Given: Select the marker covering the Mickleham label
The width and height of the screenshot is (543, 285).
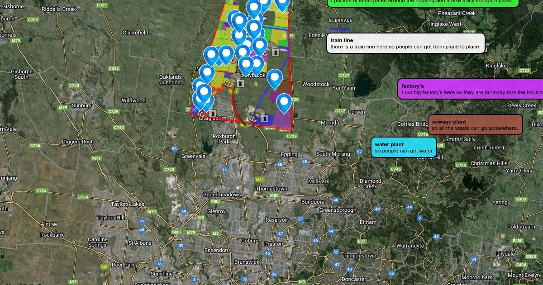Looking at the screenshot, I should tap(207, 74).
